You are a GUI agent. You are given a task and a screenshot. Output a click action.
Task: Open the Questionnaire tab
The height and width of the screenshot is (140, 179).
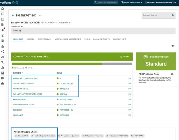point(45,39)
